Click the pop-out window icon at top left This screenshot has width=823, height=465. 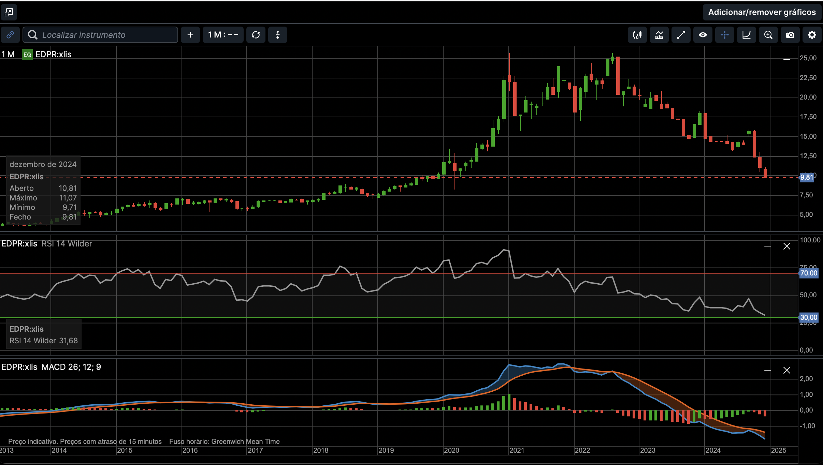click(x=9, y=13)
